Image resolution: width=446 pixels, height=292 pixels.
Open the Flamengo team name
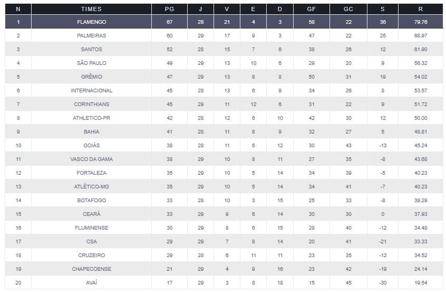pyautogui.click(x=91, y=22)
